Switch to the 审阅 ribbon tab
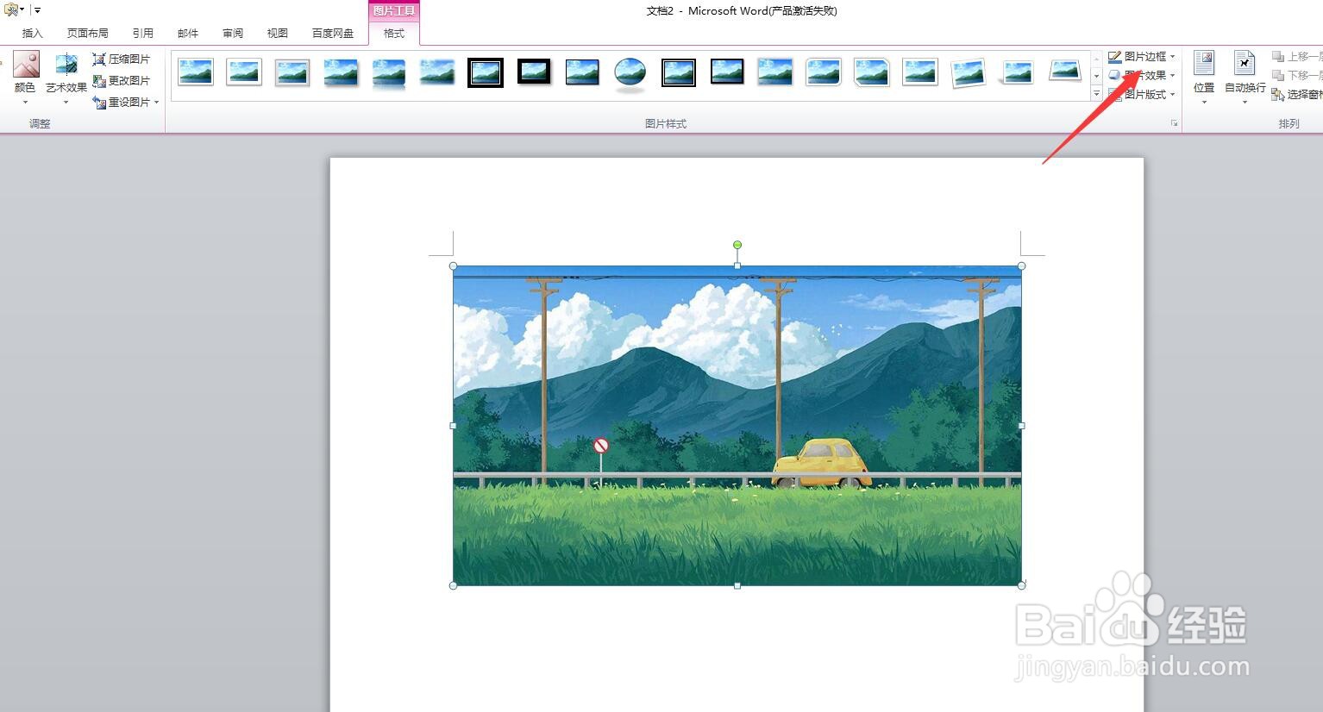The image size is (1323, 712). 233,34
